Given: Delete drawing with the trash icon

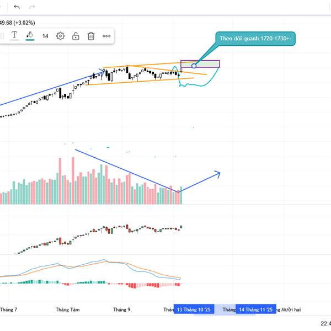Looking at the screenshot, I should click(x=91, y=36).
